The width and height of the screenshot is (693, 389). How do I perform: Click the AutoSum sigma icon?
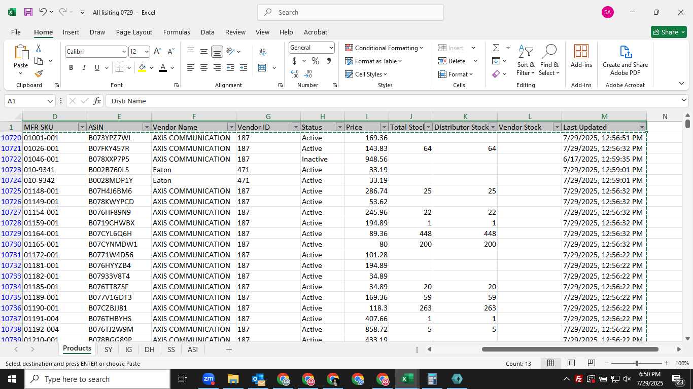coord(496,48)
